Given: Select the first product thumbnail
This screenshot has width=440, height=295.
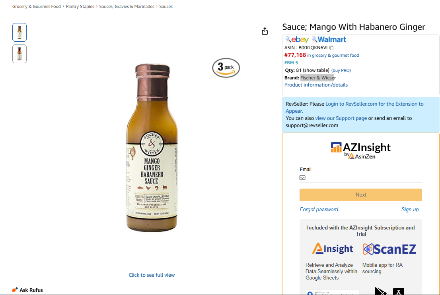Looking at the screenshot, I should [19, 33].
